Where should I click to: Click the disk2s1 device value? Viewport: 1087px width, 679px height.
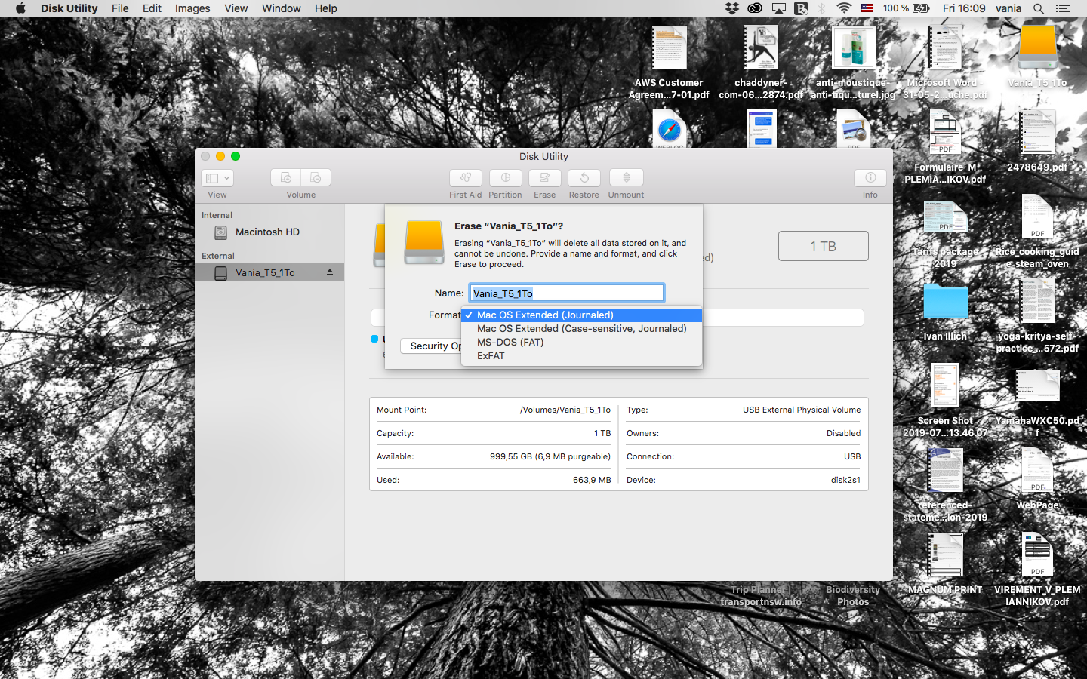845,480
